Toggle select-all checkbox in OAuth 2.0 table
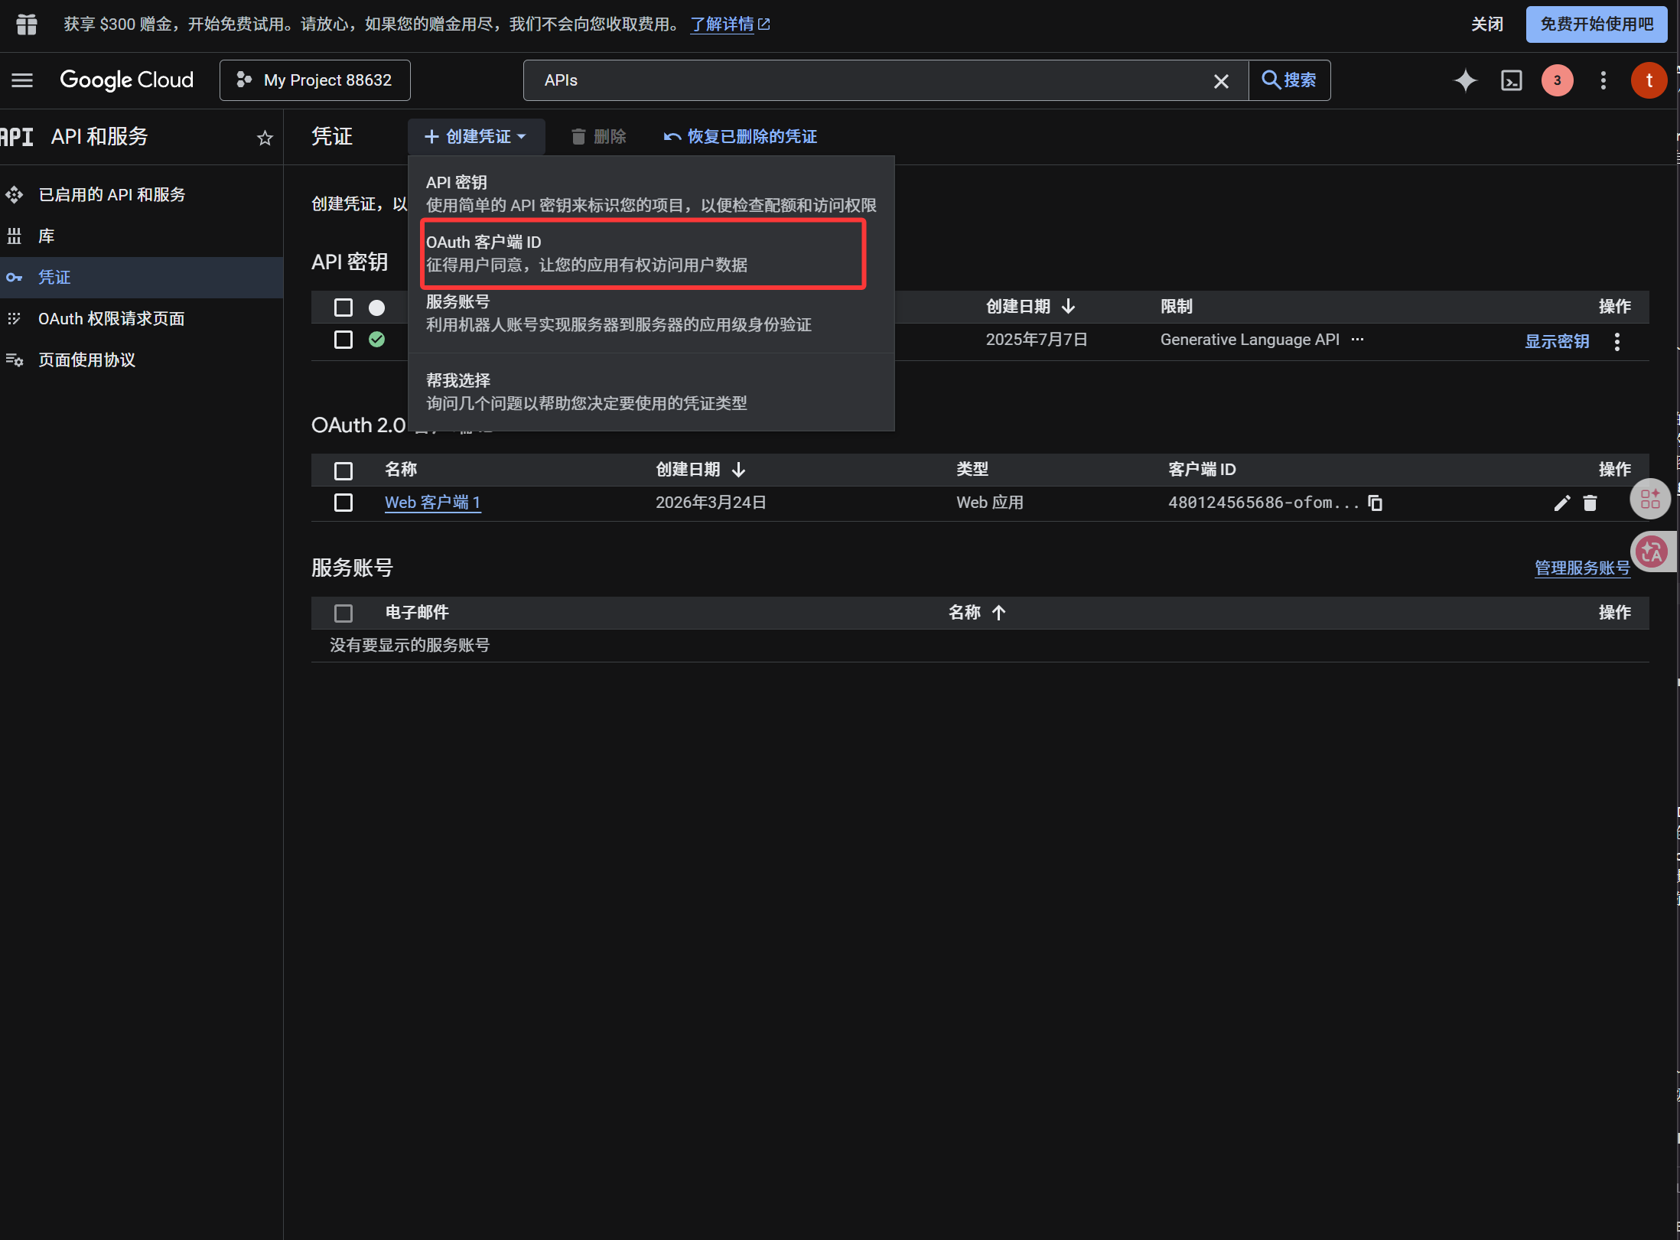This screenshot has height=1240, width=1680. (x=343, y=470)
